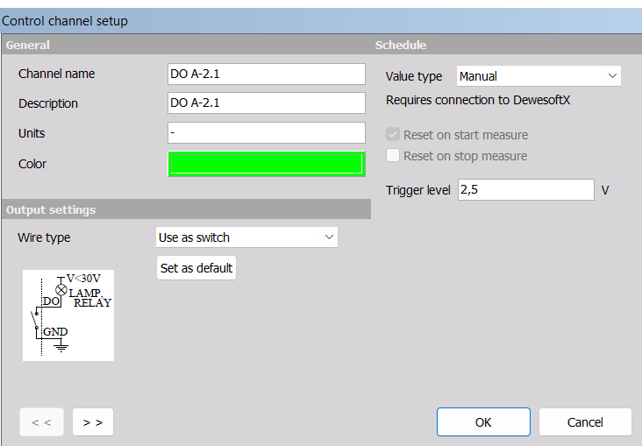This screenshot has width=642, height=446.
Task: Click the Wire type label
Action: [44, 237]
